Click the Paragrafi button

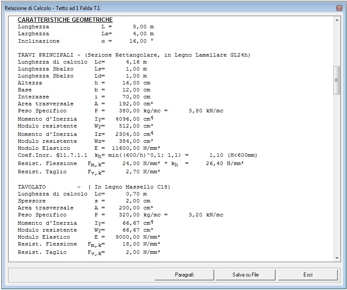tap(184, 275)
